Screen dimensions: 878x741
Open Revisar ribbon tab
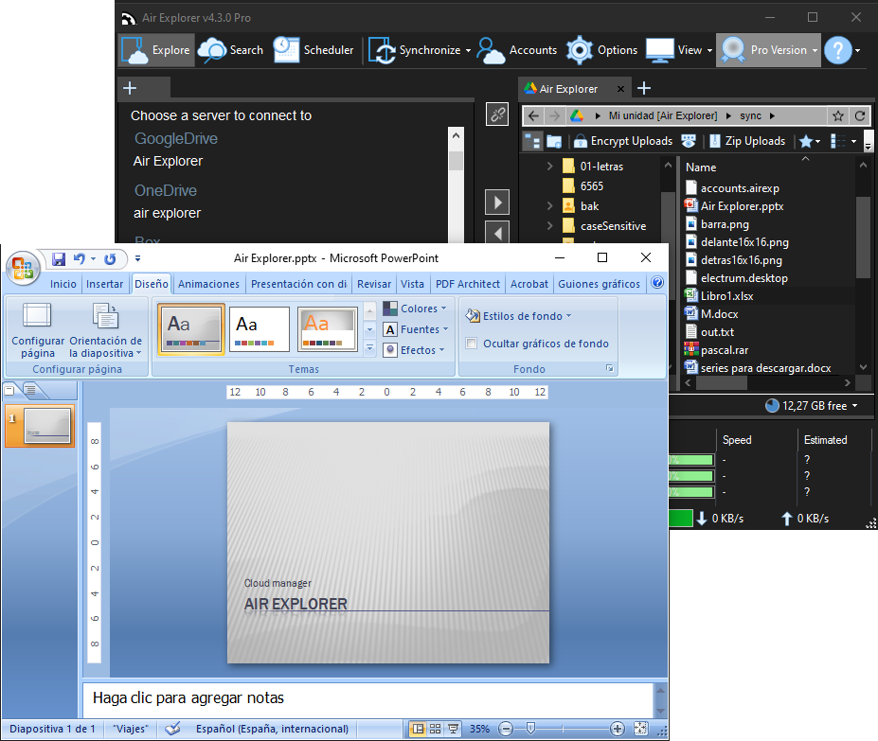click(x=374, y=284)
